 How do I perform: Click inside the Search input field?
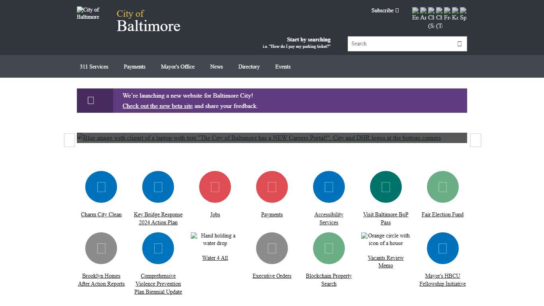coord(398,43)
